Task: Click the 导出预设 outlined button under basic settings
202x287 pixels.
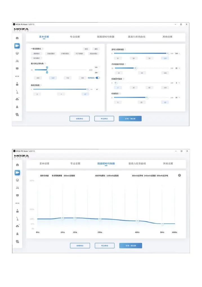Action: click(x=104, y=119)
